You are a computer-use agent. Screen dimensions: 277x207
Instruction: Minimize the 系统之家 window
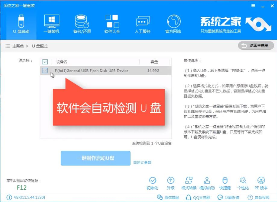click(263, 6)
